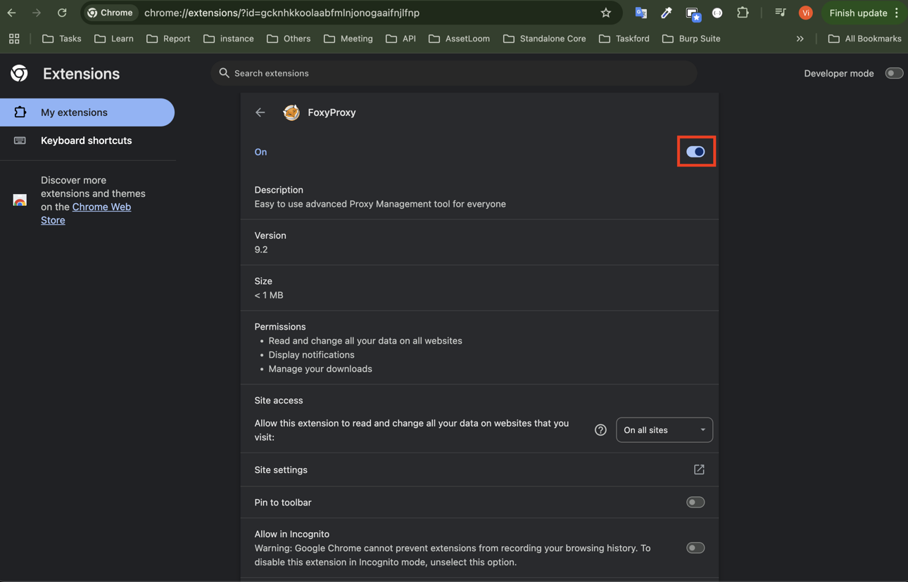Enable Allow in Incognito toggle
Screen dimensions: 908x582
(x=695, y=548)
